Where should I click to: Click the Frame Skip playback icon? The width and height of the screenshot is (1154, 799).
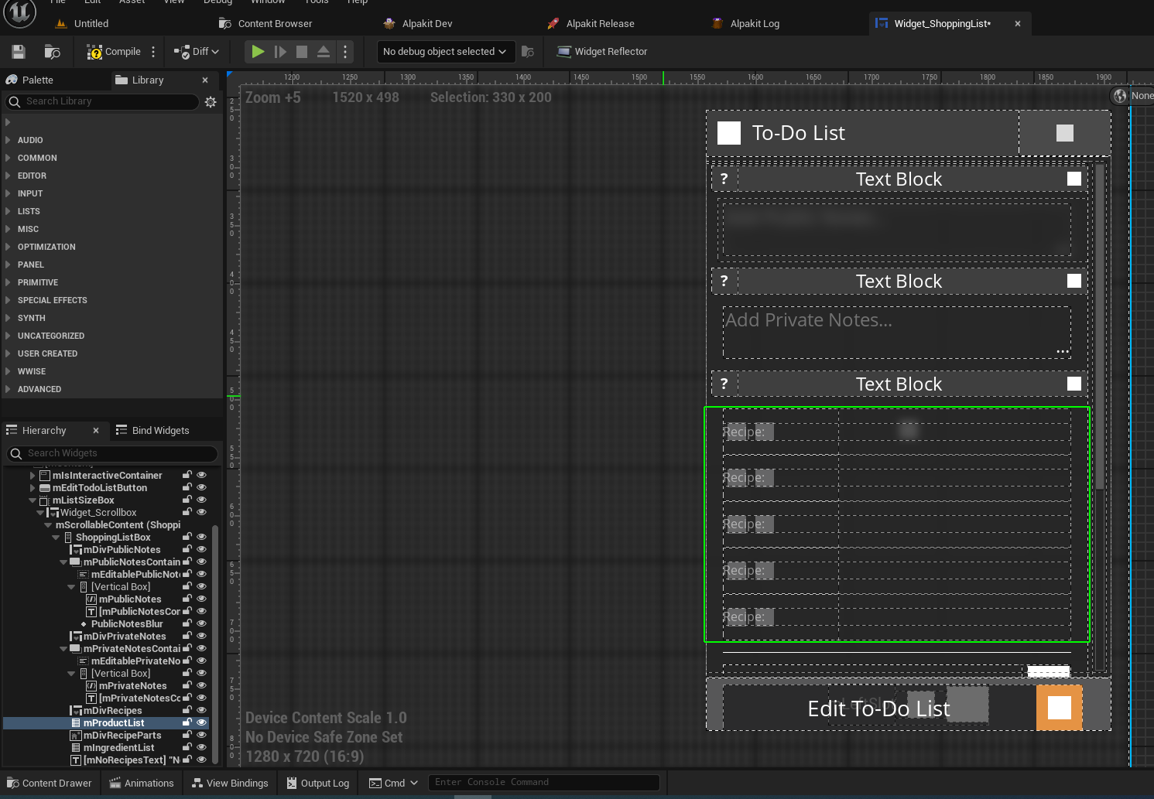280,52
